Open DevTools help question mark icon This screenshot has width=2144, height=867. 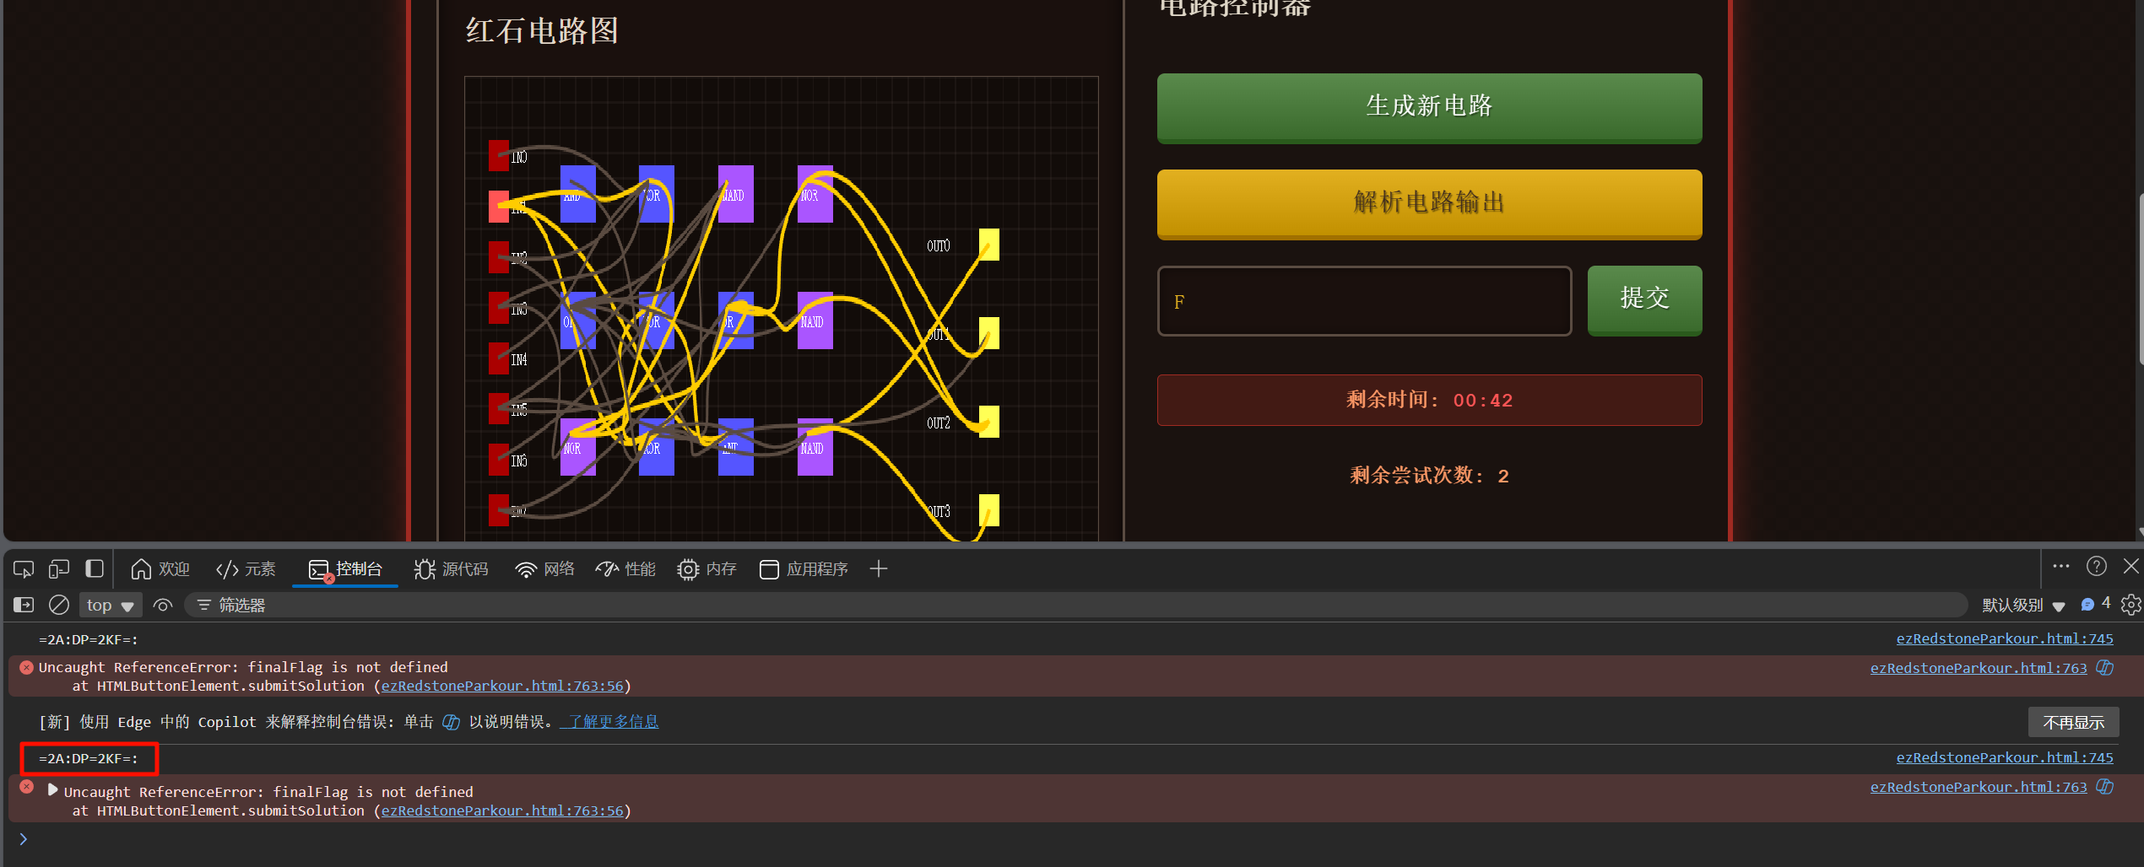(x=2096, y=567)
